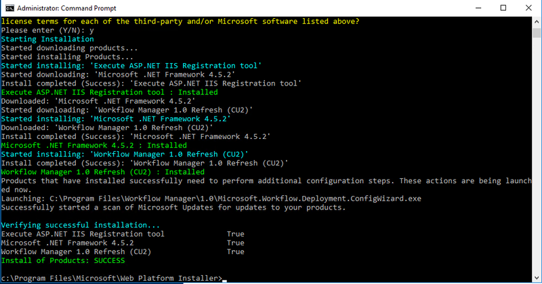Click 'Please enter (Y/N): y' line
This screenshot has width=542, height=284.
click(x=47, y=30)
